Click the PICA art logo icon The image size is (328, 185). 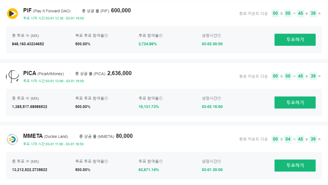[x=12, y=77]
